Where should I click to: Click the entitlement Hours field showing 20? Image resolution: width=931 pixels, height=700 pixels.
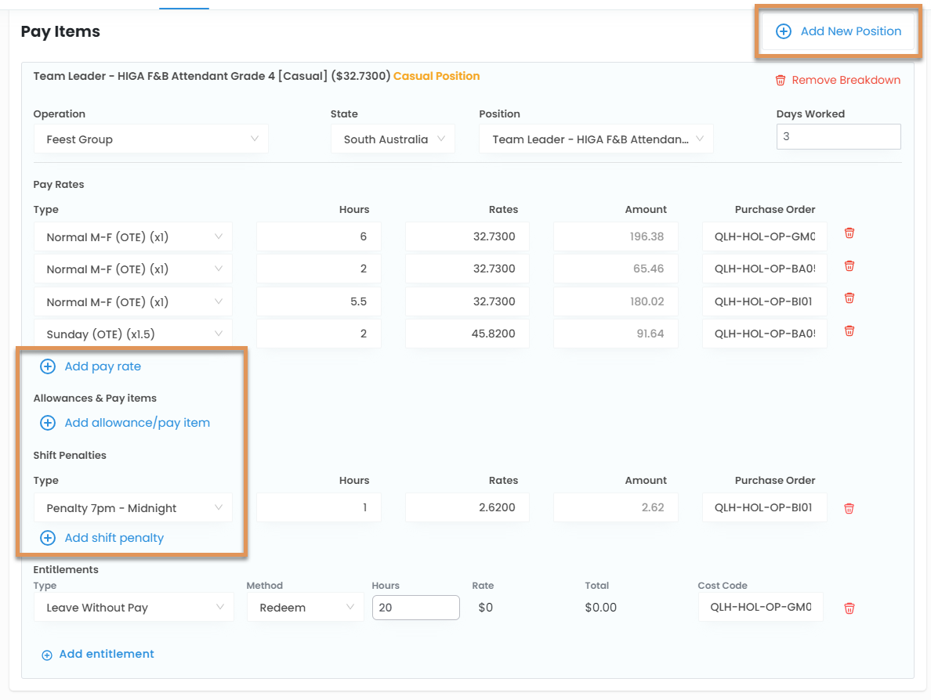(415, 608)
